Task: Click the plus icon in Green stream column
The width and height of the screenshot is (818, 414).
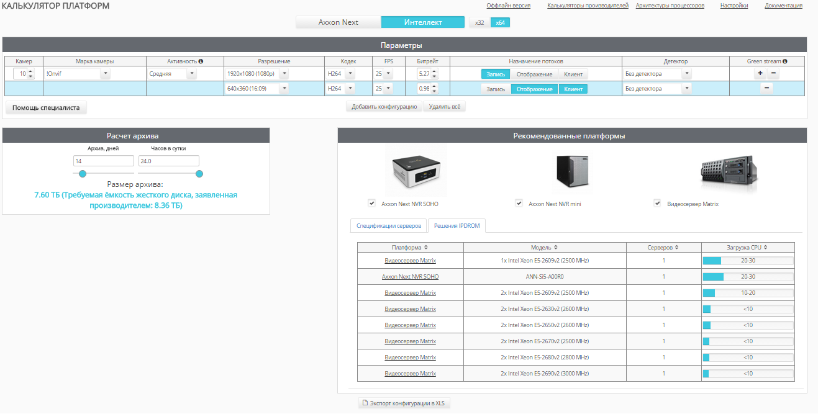Action: (x=760, y=73)
